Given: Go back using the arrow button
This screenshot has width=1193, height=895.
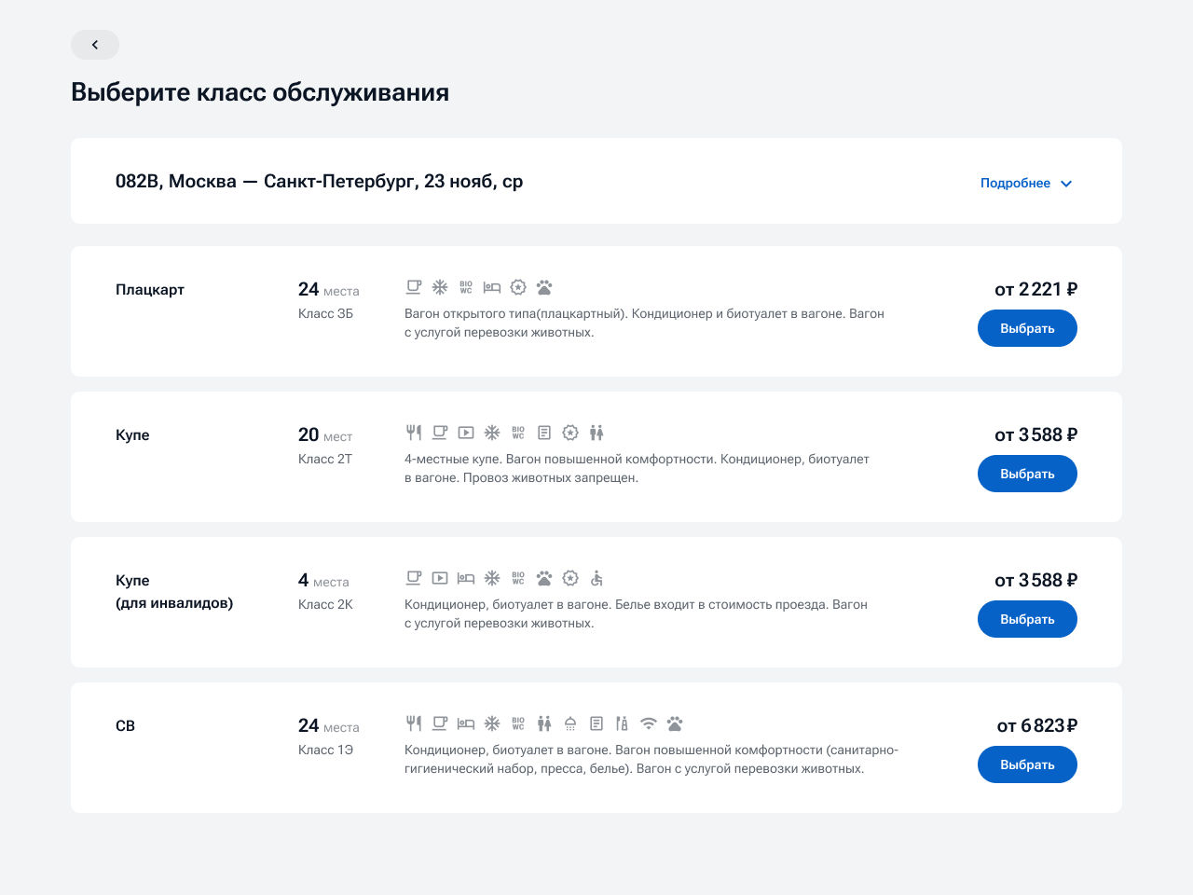Looking at the screenshot, I should click(x=95, y=45).
